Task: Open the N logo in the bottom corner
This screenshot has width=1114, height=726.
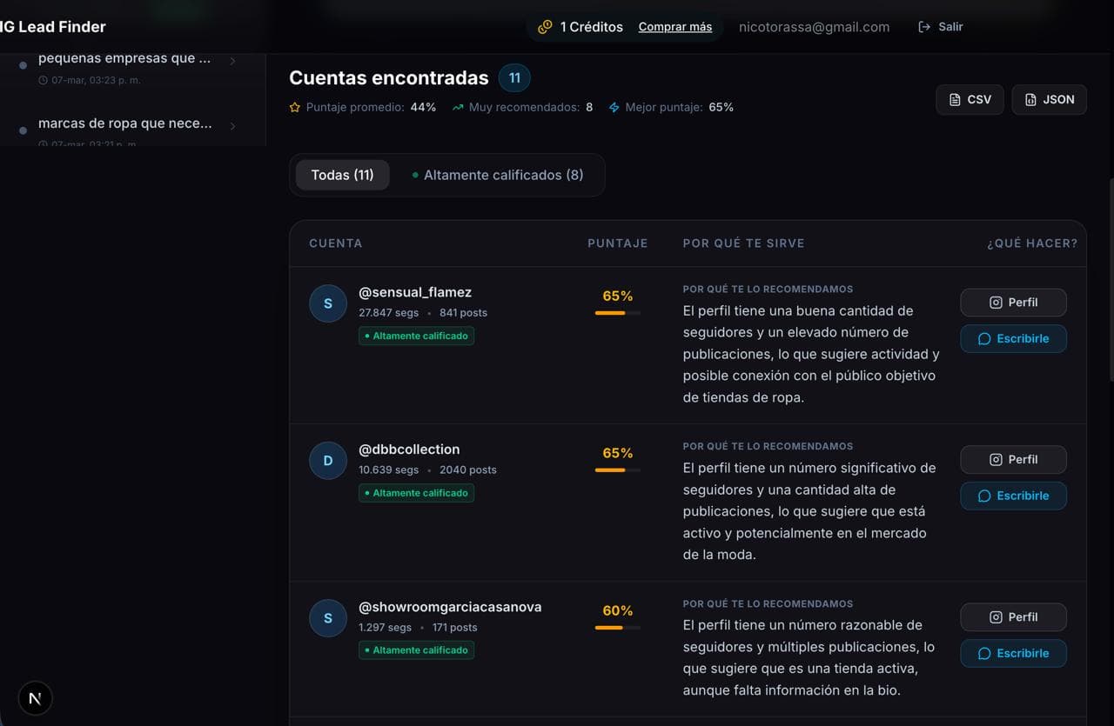Action: [x=35, y=698]
